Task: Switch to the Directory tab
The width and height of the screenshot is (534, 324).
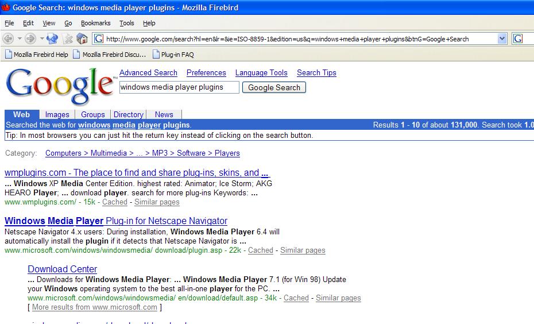Action: click(x=129, y=114)
